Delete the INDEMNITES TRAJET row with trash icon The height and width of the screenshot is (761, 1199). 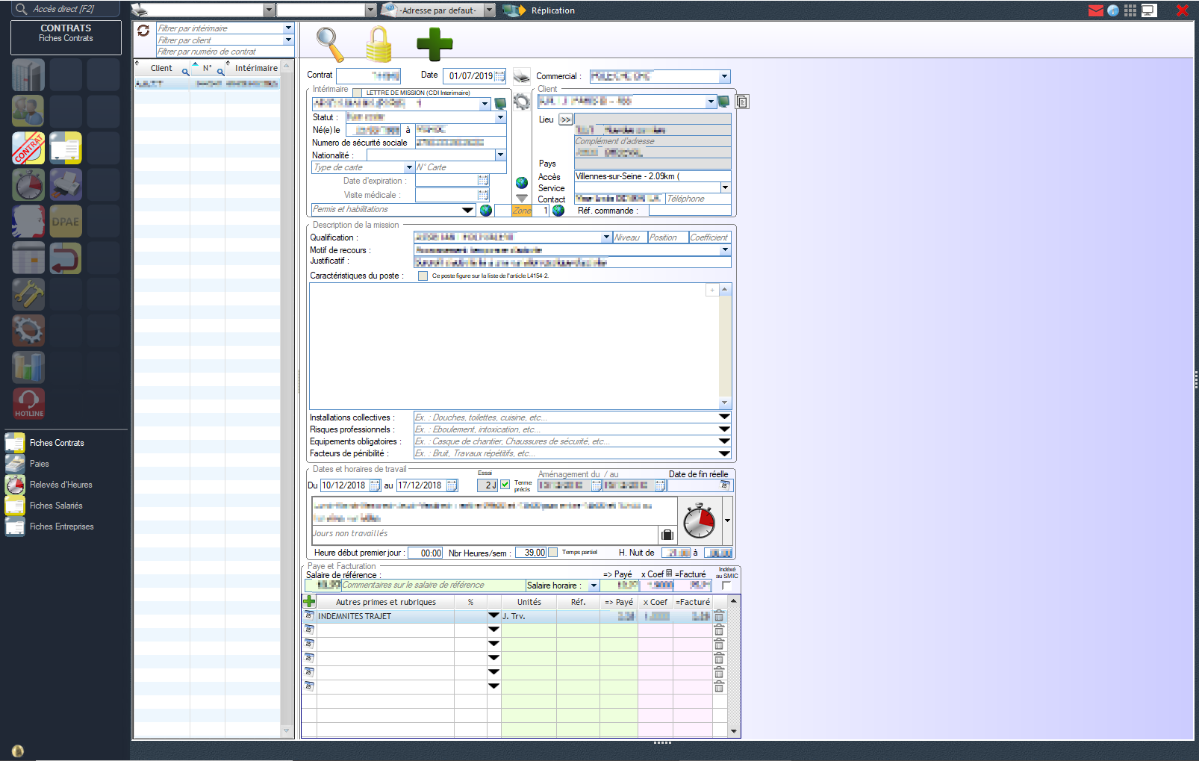(x=719, y=616)
